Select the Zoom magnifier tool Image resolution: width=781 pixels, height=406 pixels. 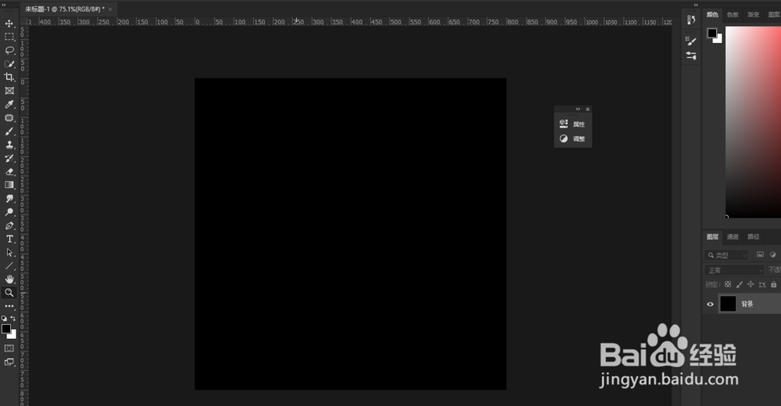(x=9, y=293)
